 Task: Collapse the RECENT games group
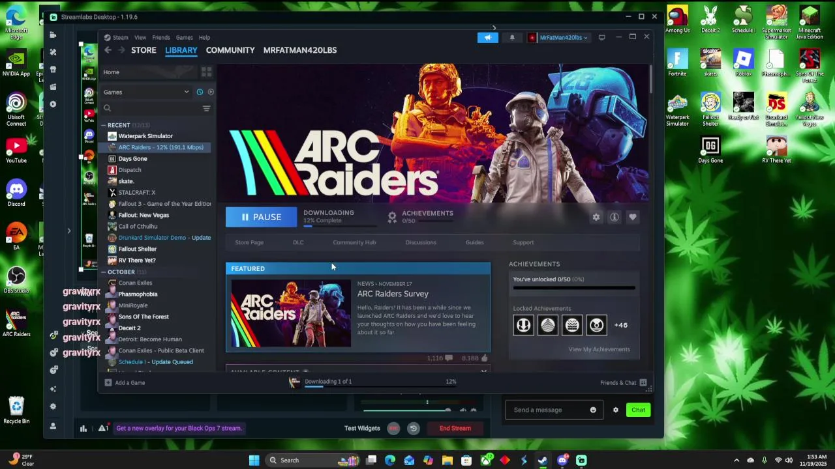[103, 125]
